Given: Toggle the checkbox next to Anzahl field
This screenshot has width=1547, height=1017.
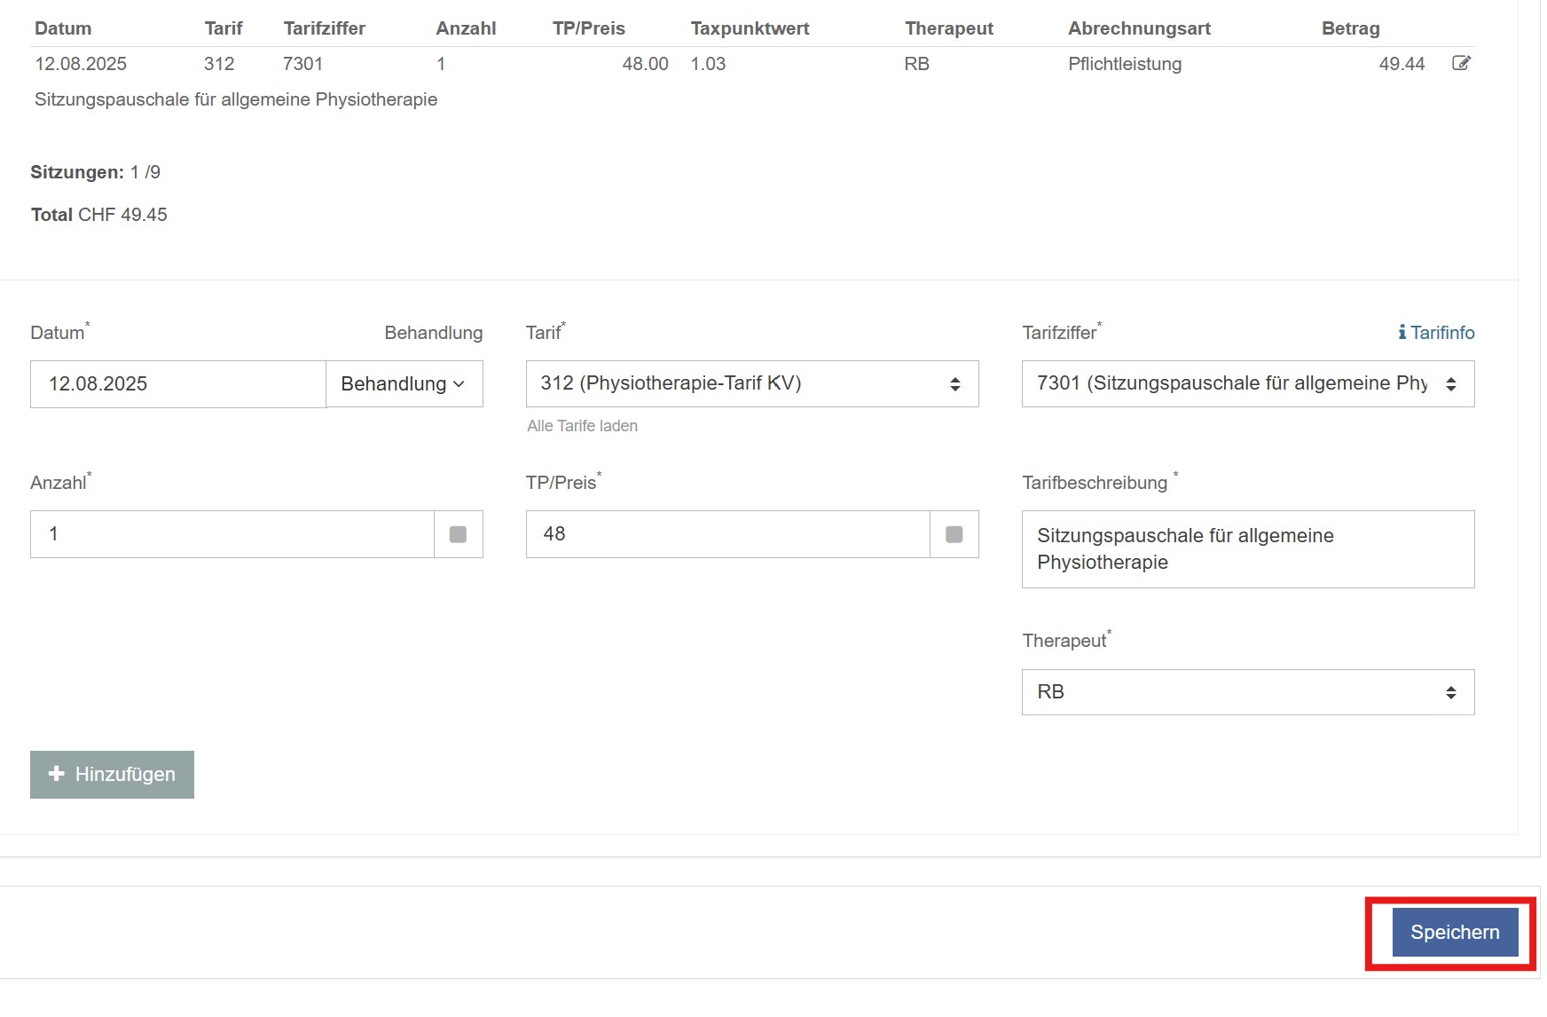Looking at the screenshot, I should pos(458,534).
